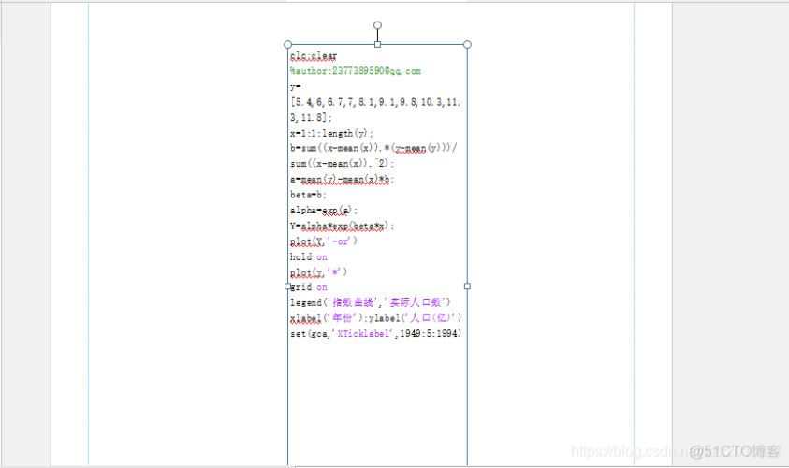The height and width of the screenshot is (468, 789).
Task: Click the 'grid on' line
Action: pos(309,287)
